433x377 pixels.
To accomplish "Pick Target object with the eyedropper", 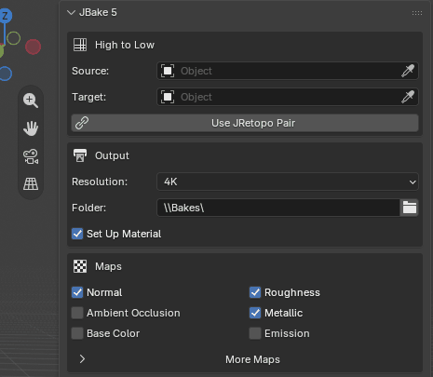I will pyautogui.click(x=408, y=97).
